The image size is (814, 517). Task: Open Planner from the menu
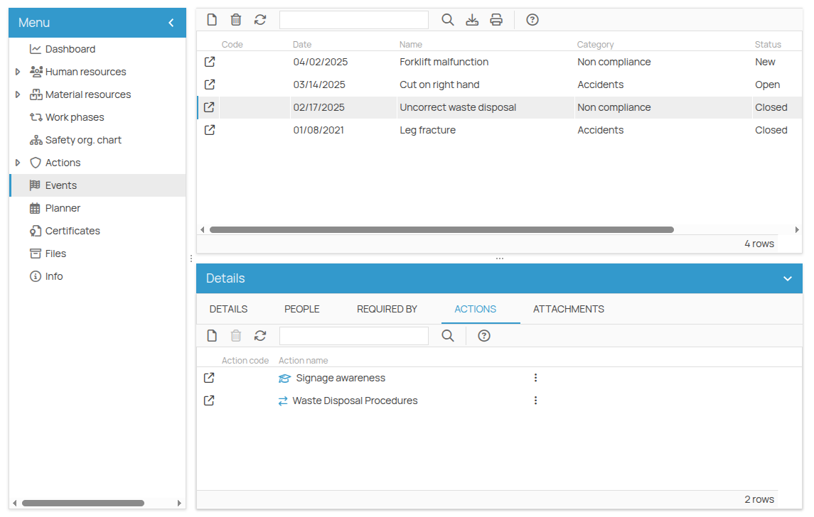[63, 208]
